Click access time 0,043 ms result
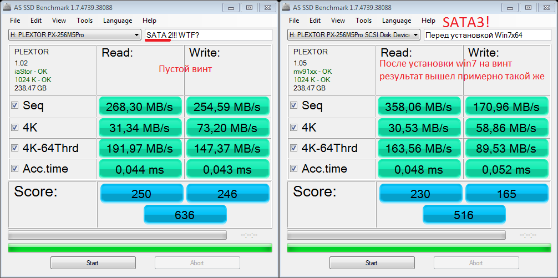Viewport: 558px width, 278px height. (228, 169)
